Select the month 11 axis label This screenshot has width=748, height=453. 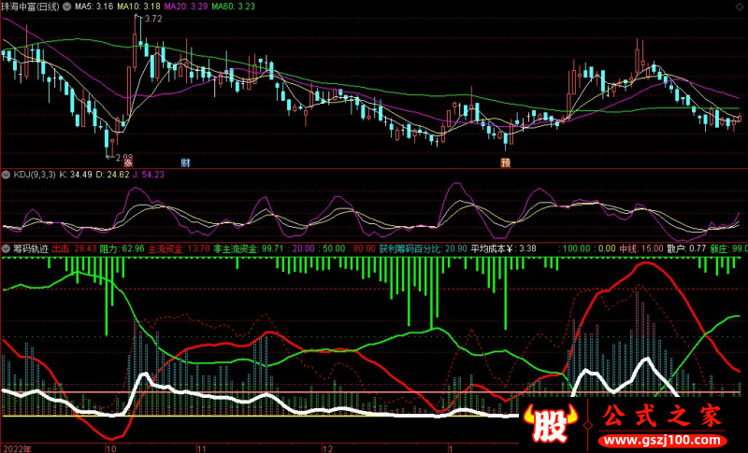202,448
